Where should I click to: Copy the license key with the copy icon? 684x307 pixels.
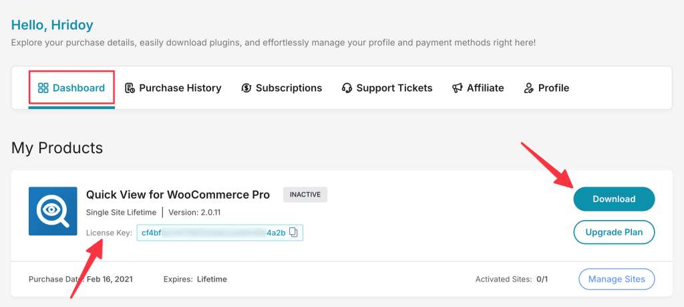tap(295, 233)
